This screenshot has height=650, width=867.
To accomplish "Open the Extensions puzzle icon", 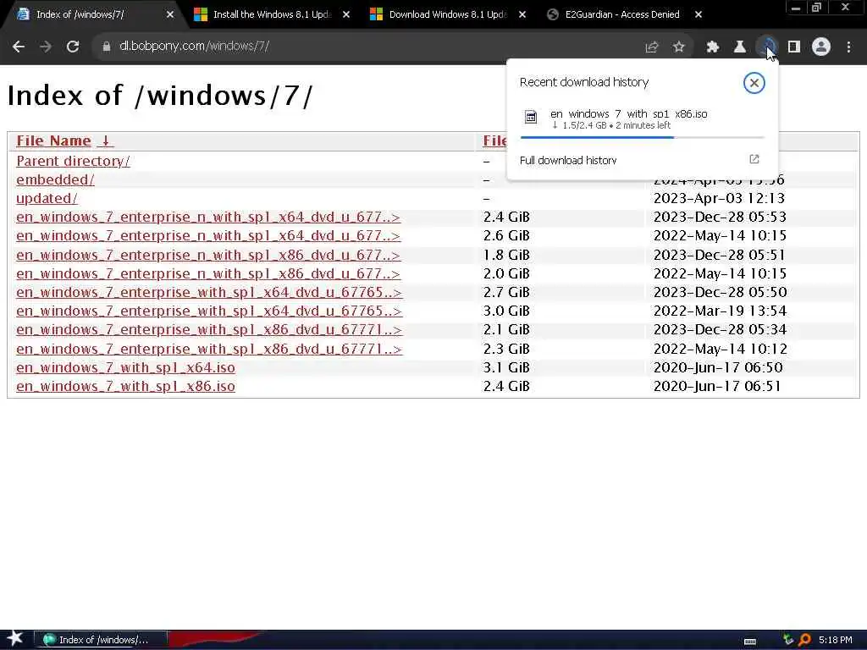I will [x=713, y=47].
